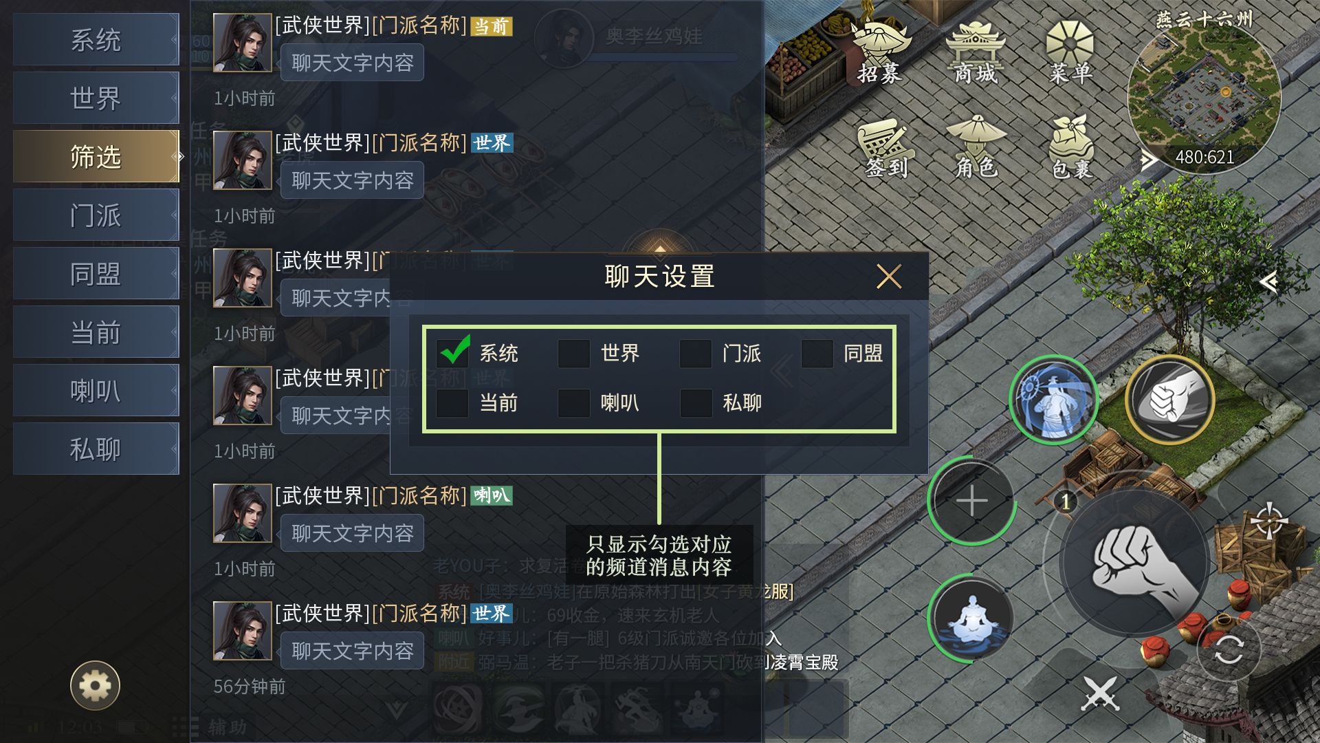Viewport: 1320px width, 743px height.
Task: Open the 角色 character icon
Action: [976, 148]
